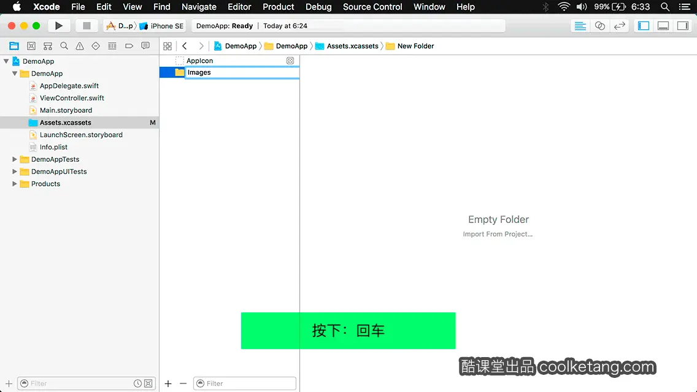Screen dimensions: 697x392
Task: Toggle the bottom Debug area
Action: (x=663, y=26)
